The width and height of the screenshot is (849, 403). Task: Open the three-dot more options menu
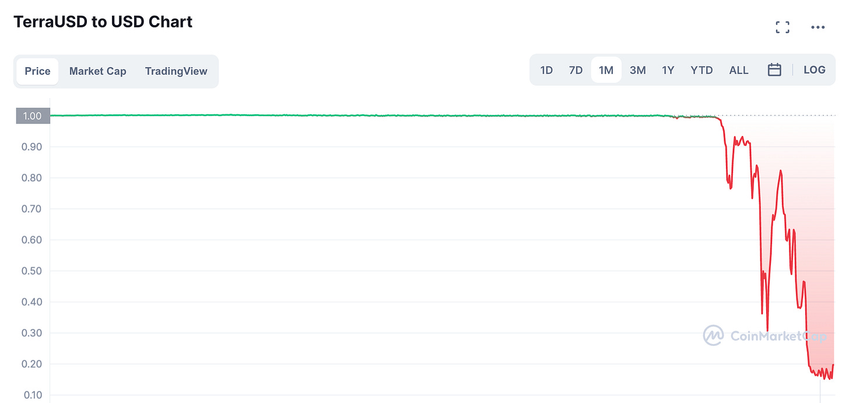click(818, 27)
